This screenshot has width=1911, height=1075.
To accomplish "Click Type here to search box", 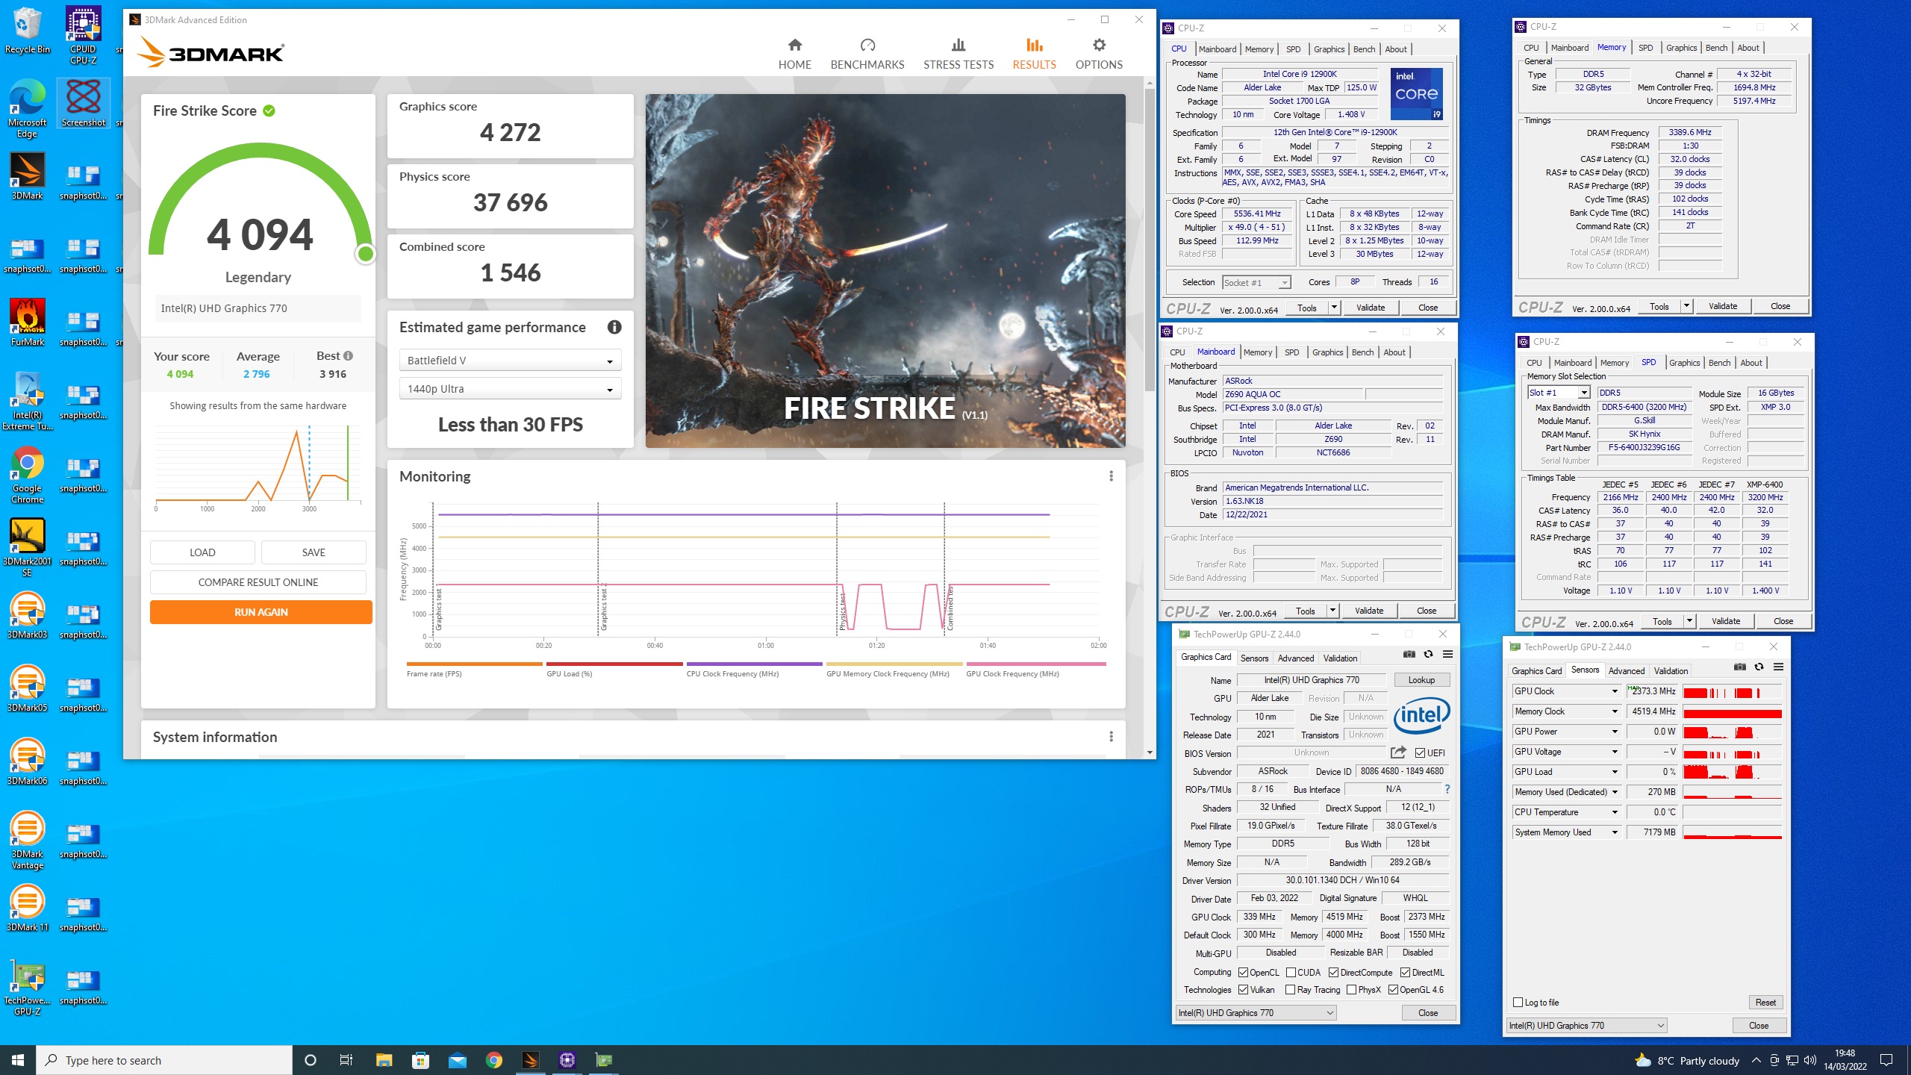I will [164, 1060].
